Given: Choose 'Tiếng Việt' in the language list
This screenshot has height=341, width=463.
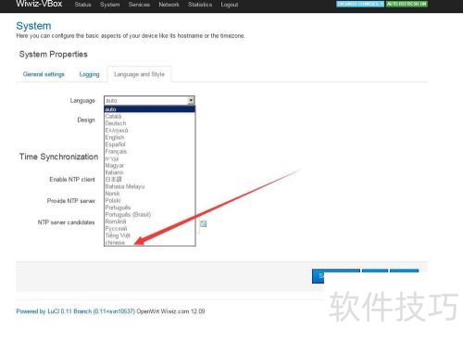Looking at the screenshot, I should [150, 235].
